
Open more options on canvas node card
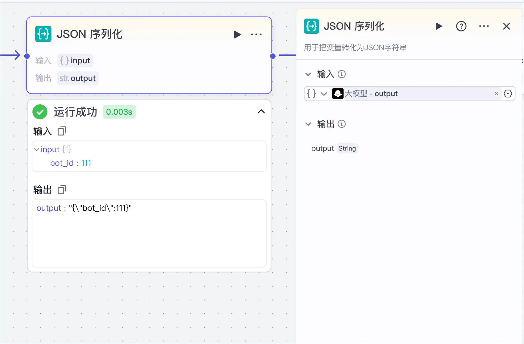point(256,34)
